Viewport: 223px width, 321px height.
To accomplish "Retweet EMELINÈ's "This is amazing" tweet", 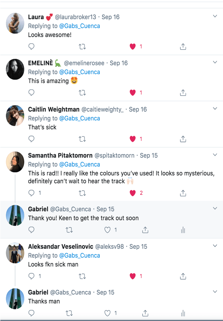I will coord(82,92).
